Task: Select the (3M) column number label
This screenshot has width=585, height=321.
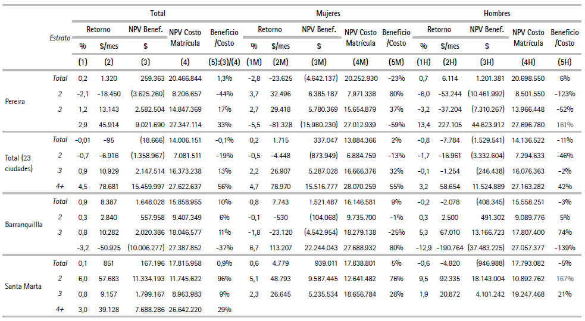Action: pos(320,61)
